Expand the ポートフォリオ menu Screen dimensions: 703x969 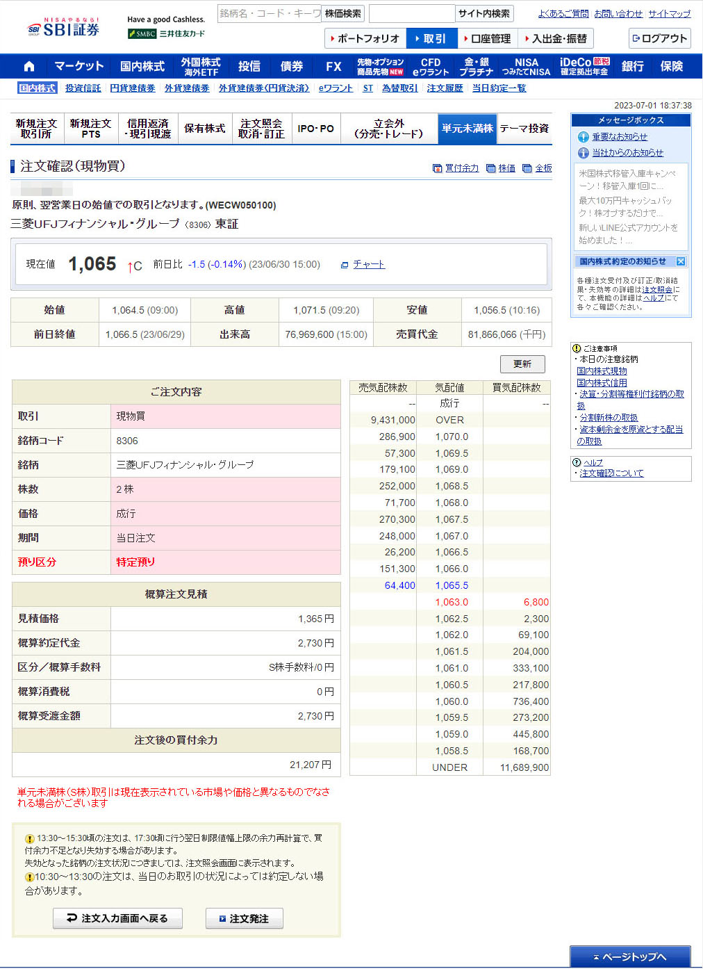(365, 38)
